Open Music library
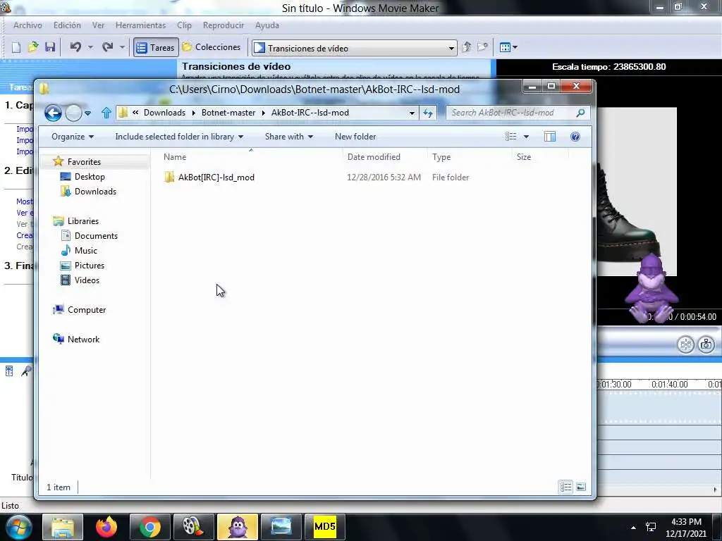Screen dimensions: 722x541 click(x=85, y=251)
